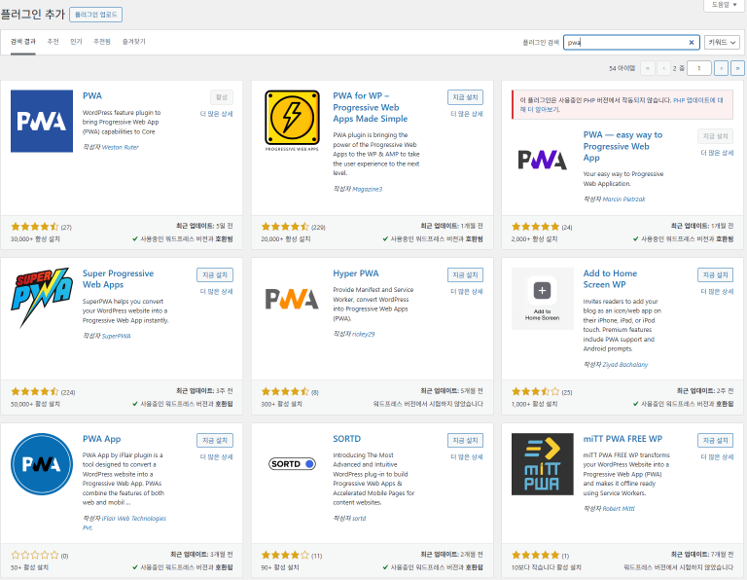Install miTT PWA FREE WP now
The height and width of the screenshot is (580, 747).
click(716, 441)
